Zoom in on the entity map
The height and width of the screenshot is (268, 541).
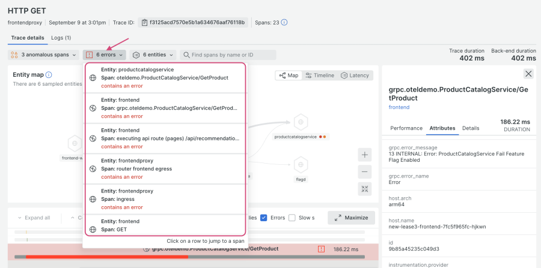365,155
